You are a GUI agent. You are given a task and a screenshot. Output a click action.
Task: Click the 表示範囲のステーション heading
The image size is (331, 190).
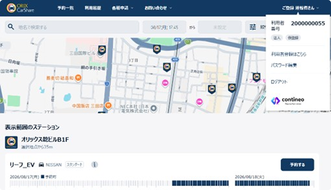click(x=32, y=127)
